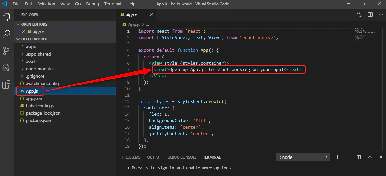Click the EXPLORER sidebar title
386x176 pixels.
[30, 15]
